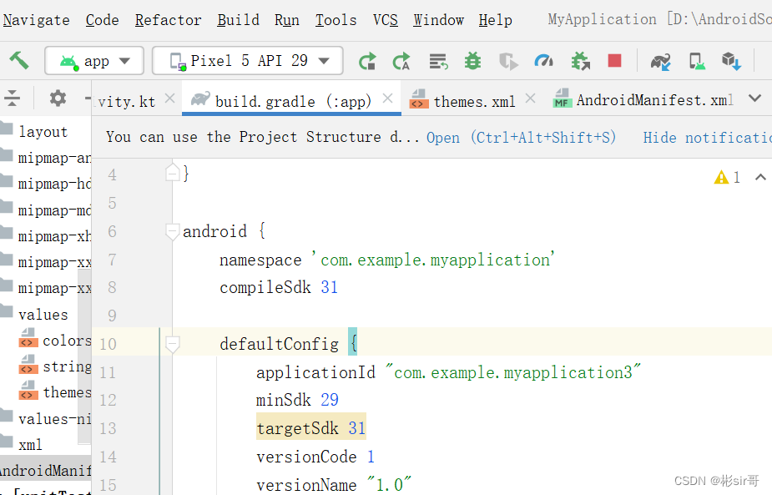Collapse all nodes in Project tree
This screenshot has width=772, height=495.
tap(13, 98)
